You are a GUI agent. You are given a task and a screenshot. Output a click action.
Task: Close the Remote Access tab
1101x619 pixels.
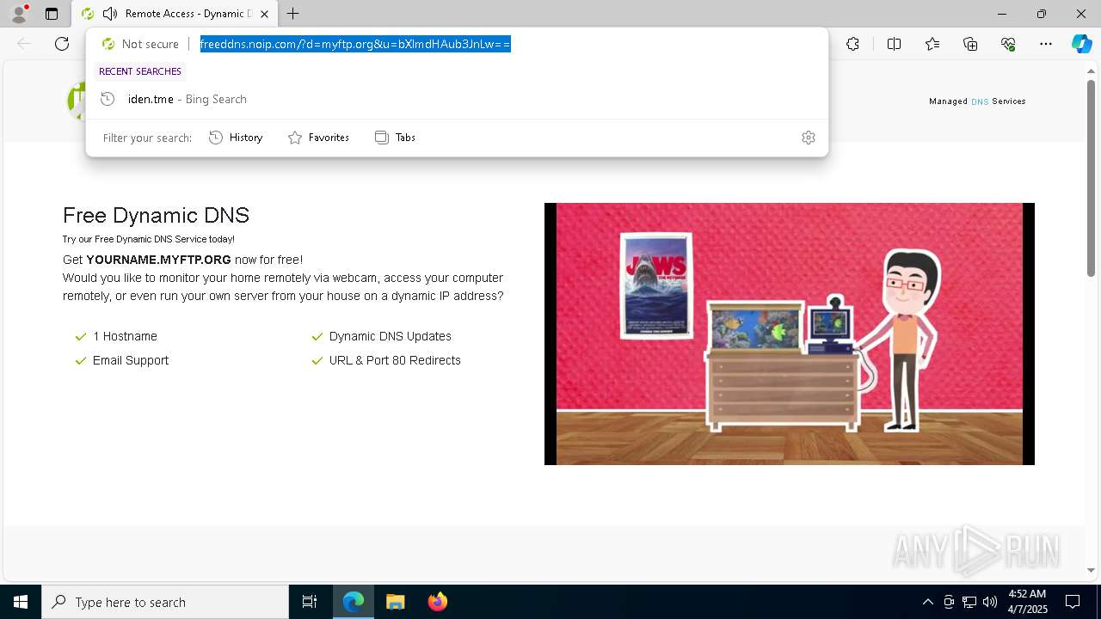264,14
